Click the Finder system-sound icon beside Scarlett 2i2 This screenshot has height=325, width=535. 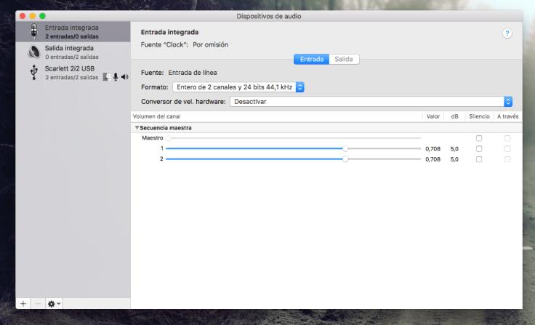[106, 77]
